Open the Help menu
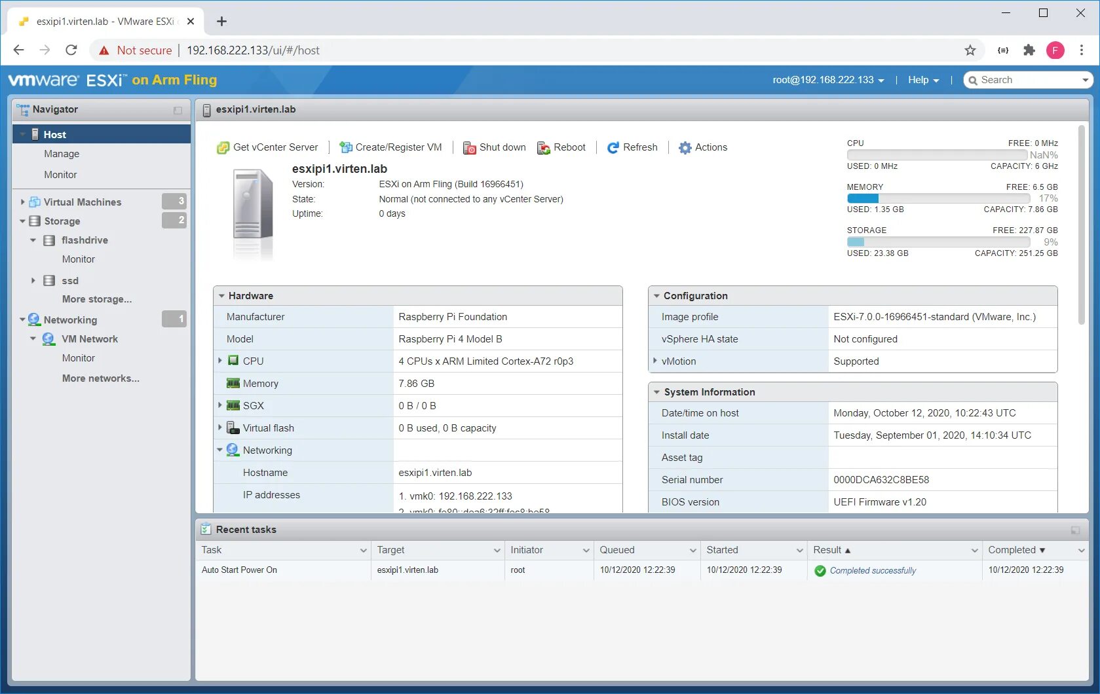The image size is (1100, 694). (x=923, y=80)
